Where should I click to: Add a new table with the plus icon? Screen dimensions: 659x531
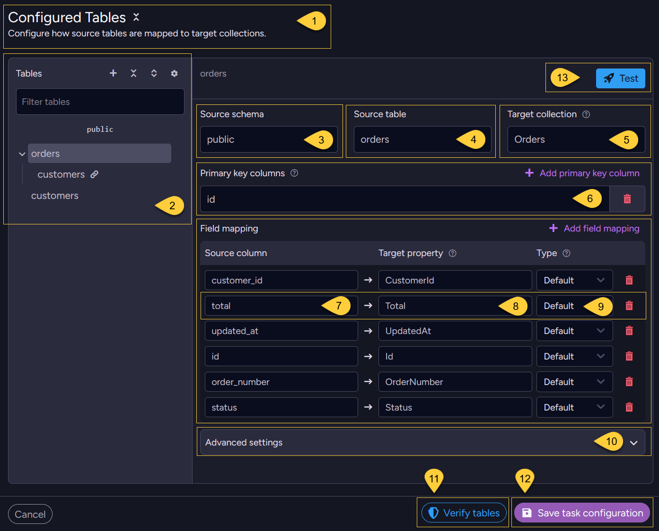(113, 73)
